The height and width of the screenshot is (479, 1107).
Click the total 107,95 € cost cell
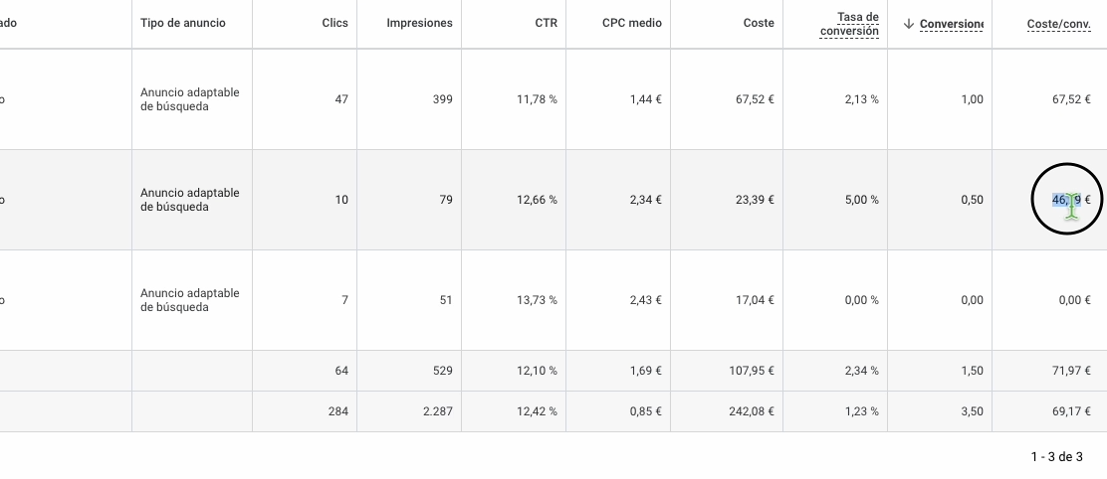[752, 371]
